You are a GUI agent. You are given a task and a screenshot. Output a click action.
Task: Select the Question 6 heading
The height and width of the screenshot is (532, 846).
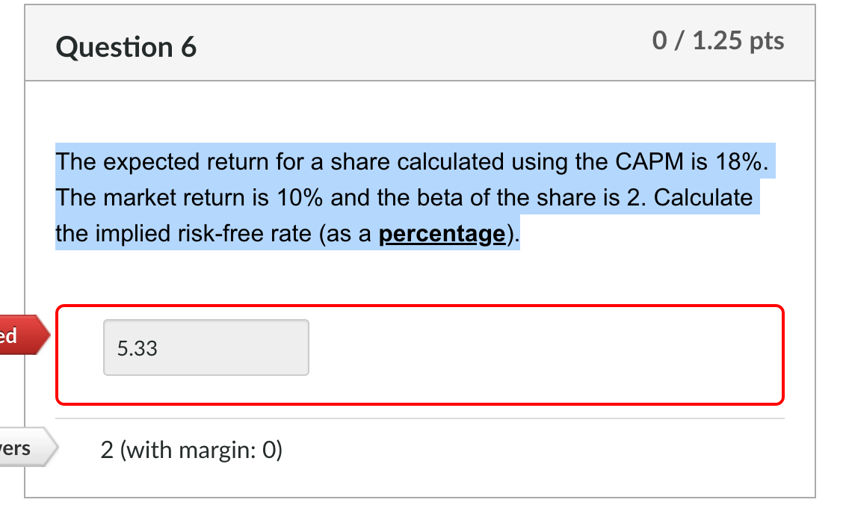[126, 46]
